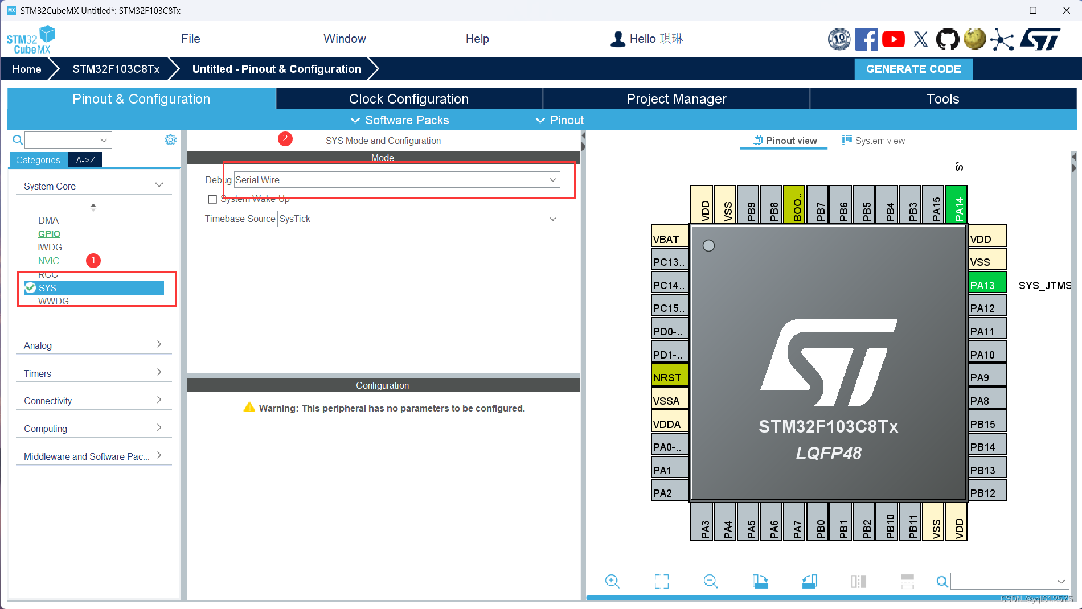Select IWDG in System Core list

(50, 247)
